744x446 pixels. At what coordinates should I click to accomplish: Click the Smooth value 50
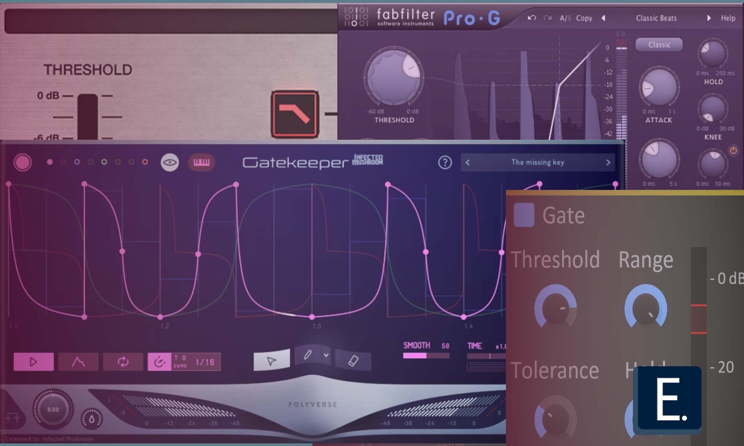(x=445, y=346)
